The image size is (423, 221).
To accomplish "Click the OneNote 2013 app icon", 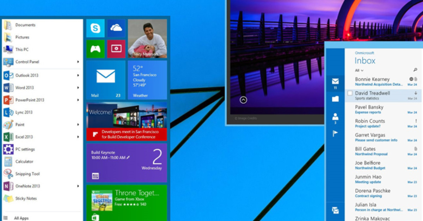I will tap(8, 186).
